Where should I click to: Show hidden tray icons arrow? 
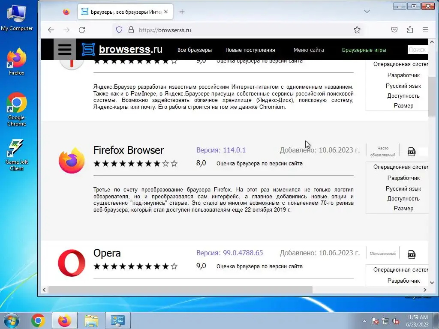pos(364,321)
